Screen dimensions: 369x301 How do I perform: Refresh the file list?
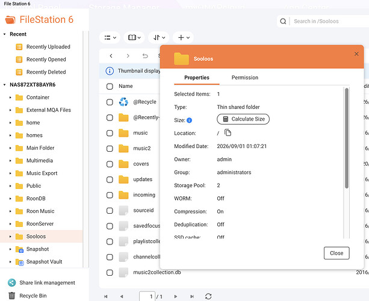(208, 296)
